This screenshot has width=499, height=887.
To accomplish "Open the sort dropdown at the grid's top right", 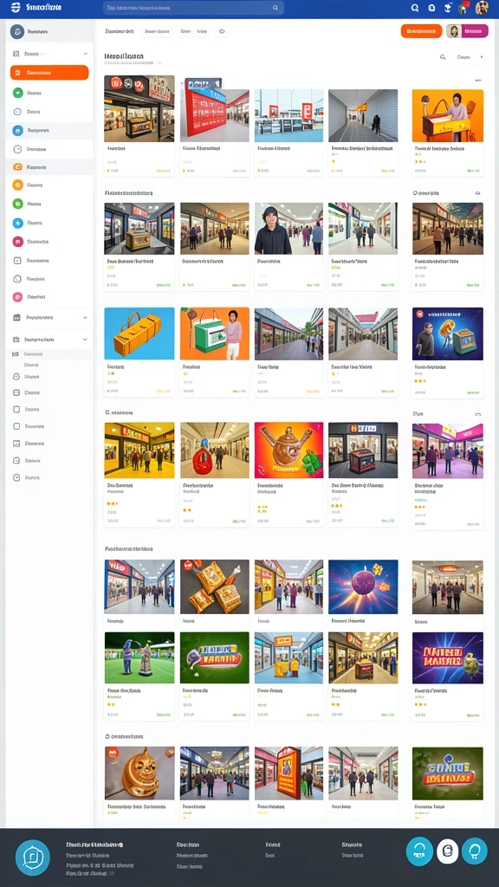I will (470, 57).
